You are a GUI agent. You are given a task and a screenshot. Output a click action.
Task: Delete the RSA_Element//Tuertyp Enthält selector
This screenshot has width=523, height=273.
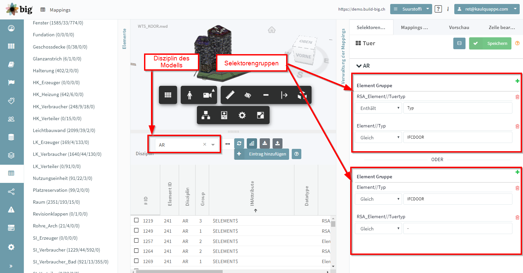(517, 97)
